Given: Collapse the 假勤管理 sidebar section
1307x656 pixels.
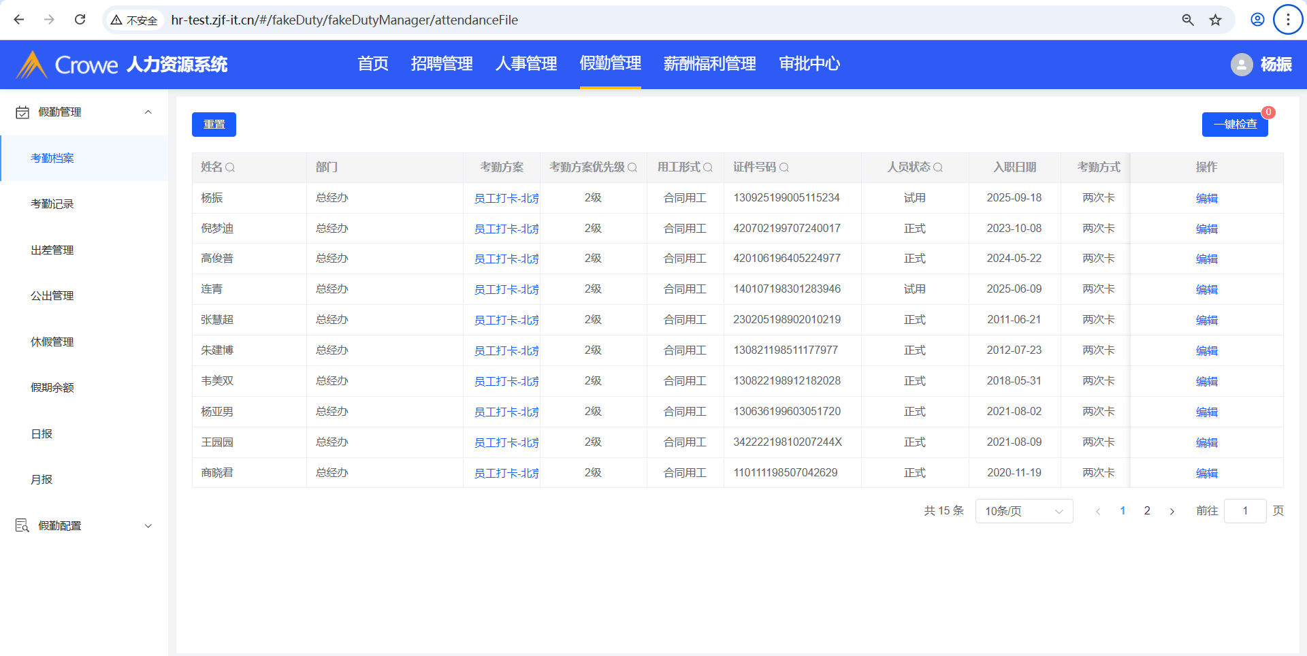Looking at the screenshot, I should point(148,112).
